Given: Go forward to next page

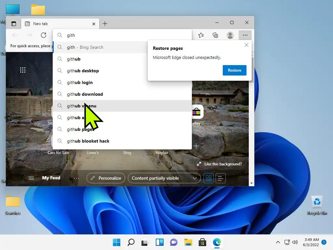Looking at the screenshot, I should tap(29, 35).
